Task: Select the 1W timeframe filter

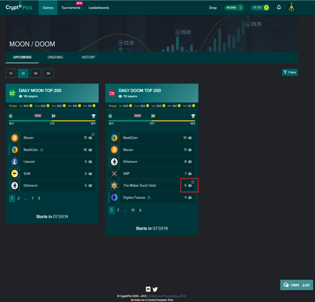Action: [x=36, y=73]
